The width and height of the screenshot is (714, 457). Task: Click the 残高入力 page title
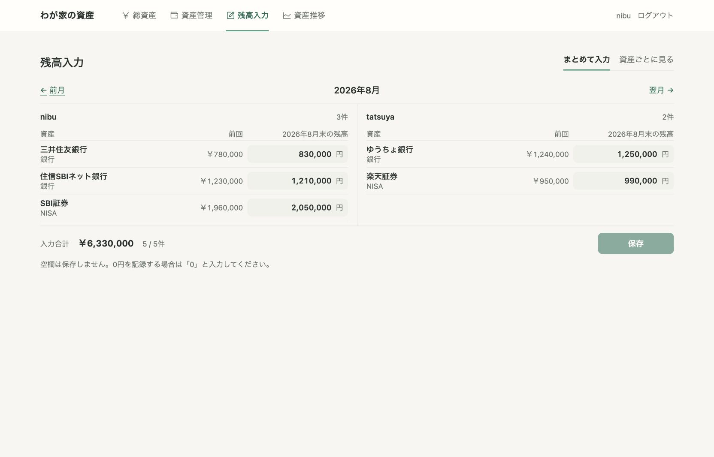(62, 63)
